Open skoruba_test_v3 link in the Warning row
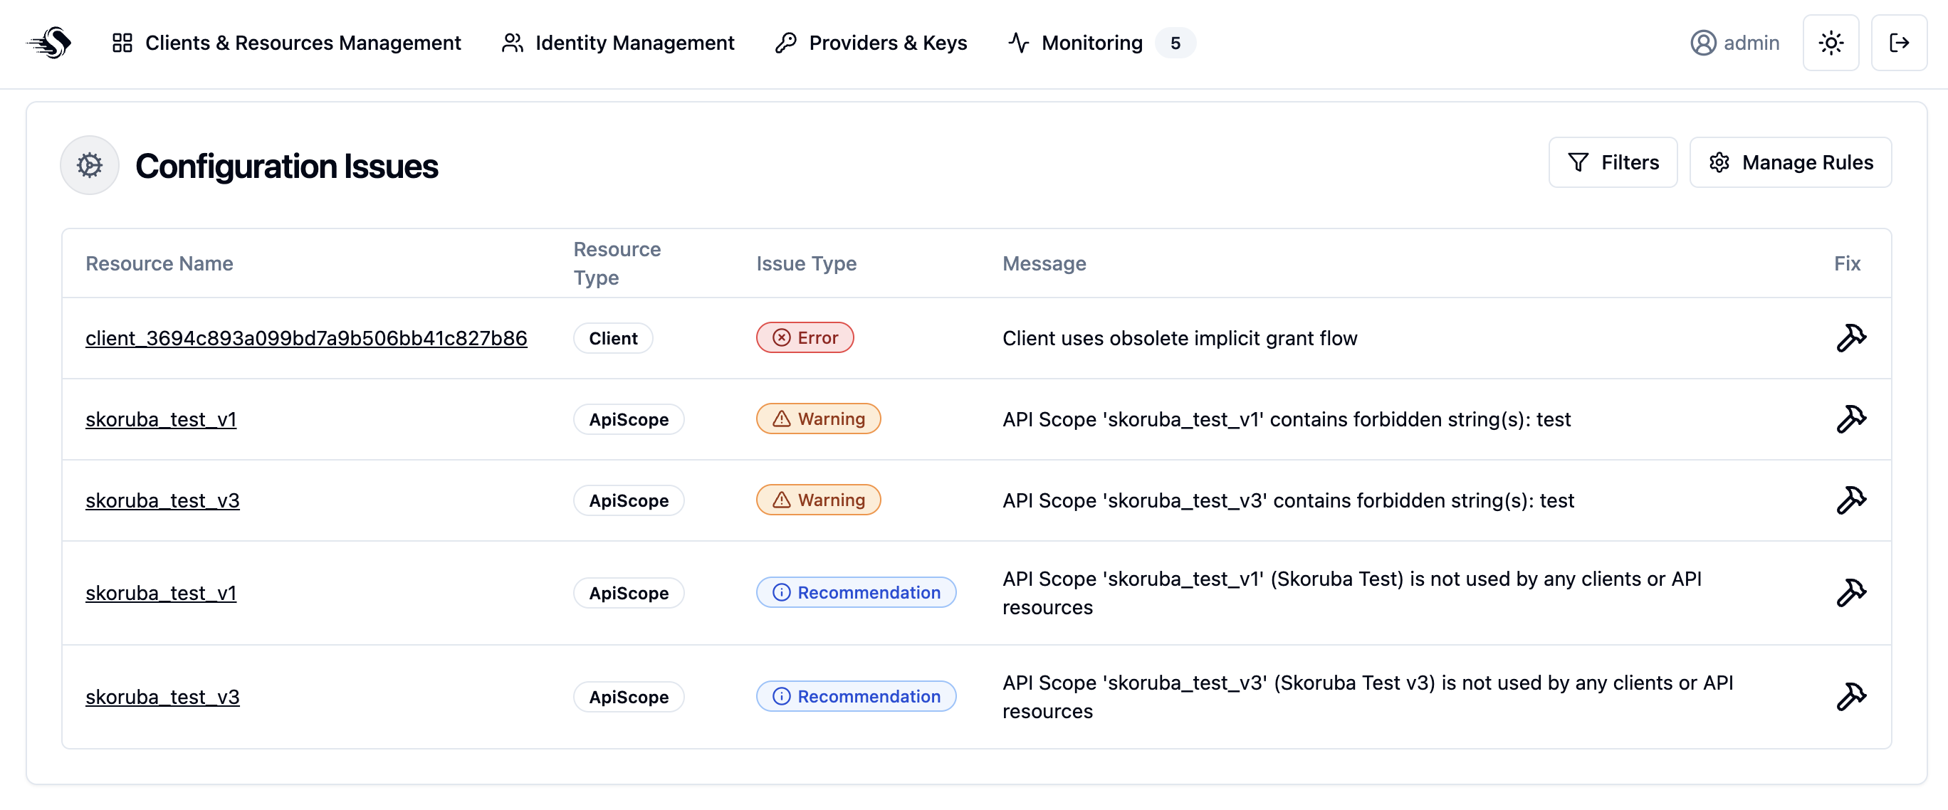 162,500
